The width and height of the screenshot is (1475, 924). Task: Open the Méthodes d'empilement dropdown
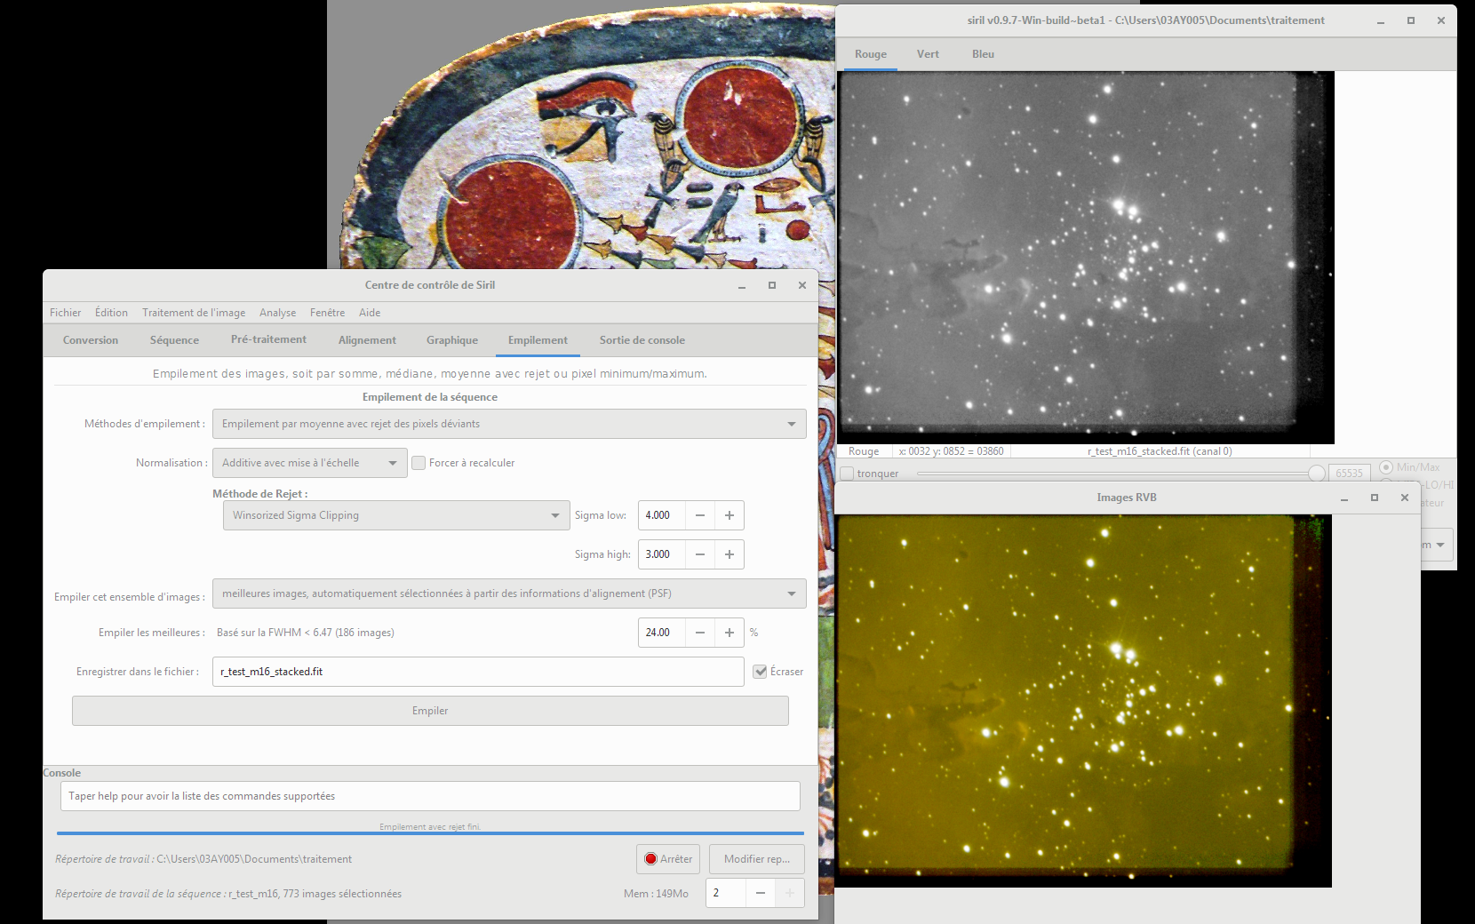click(509, 424)
